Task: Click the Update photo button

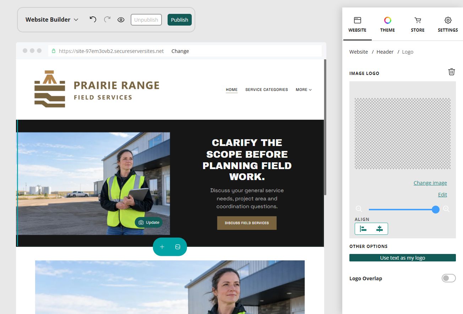Action: click(149, 222)
